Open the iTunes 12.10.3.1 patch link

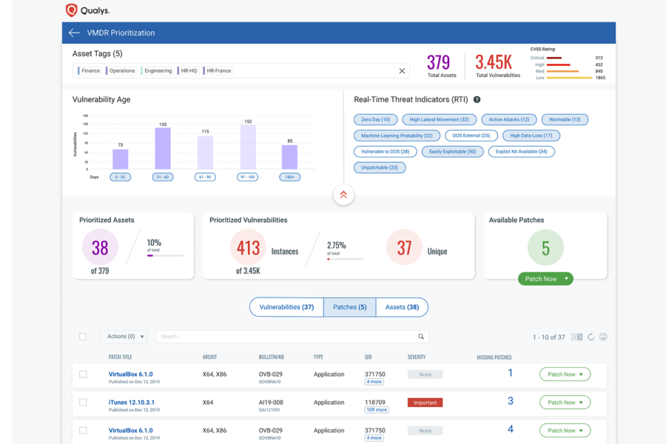pyautogui.click(x=131, y=403)
